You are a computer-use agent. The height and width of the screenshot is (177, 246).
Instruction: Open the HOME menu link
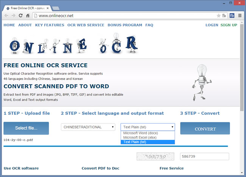pyautogui.click(x=9, y=25)
